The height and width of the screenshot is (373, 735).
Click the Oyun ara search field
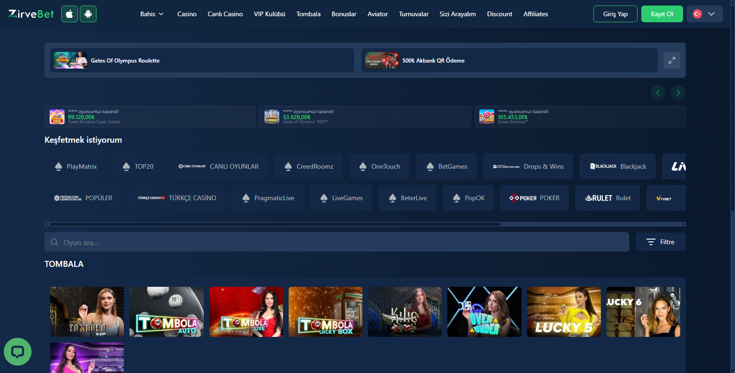337,242
